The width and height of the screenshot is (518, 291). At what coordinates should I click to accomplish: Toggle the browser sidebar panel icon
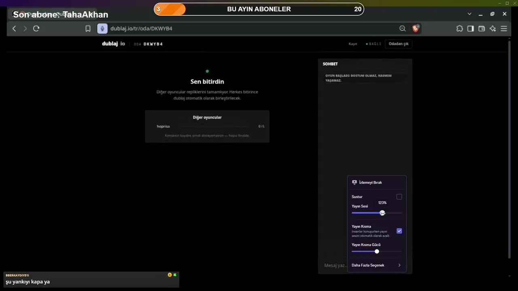pyautogui.click(x=470, y=28)
